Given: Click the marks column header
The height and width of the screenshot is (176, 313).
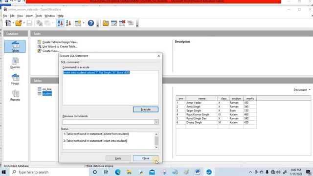Looking at the screenshot, I should [x=250, y=98].
